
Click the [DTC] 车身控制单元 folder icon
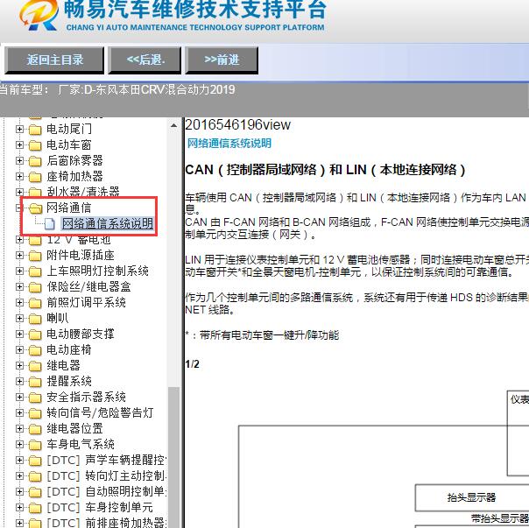(35, 508)
